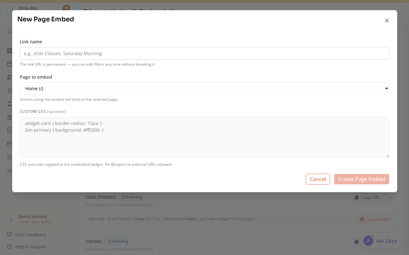The image size is (409, 255).
Task: Open Ask Zippy assistant
Action: (382, 241)
